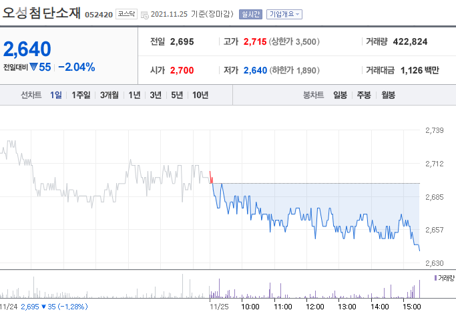
Task: Click the 봉차트 section label
Action: (313, 95)
